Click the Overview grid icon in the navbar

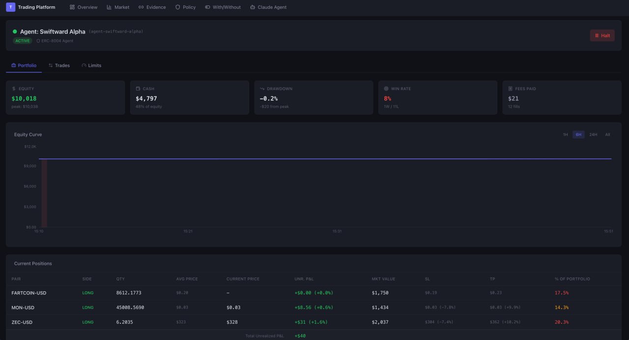pyautogui.click(x=72, y=7)
